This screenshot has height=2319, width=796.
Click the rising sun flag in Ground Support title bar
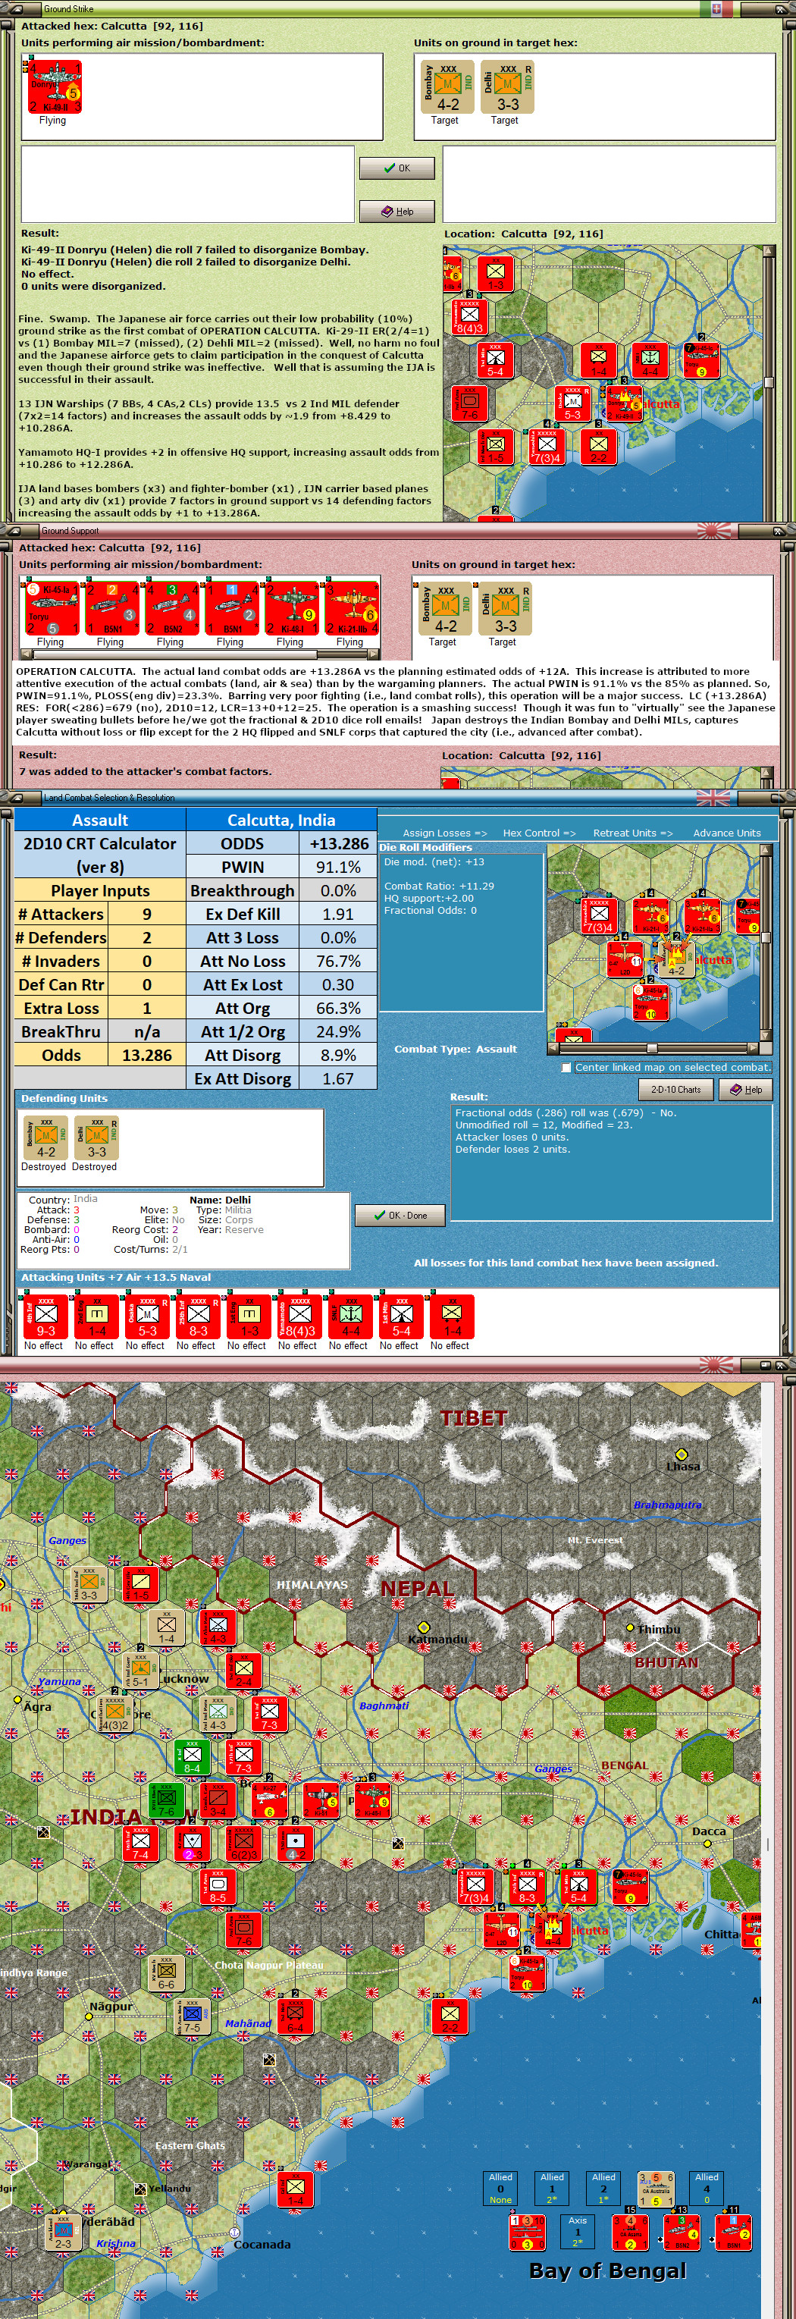click(x=713, y=530)
